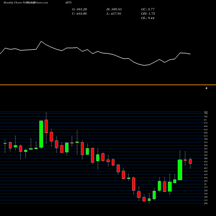The height and width of the screenshot is (216, 216).
Task: Click the 371 price axis label
Action: [206, 187]
